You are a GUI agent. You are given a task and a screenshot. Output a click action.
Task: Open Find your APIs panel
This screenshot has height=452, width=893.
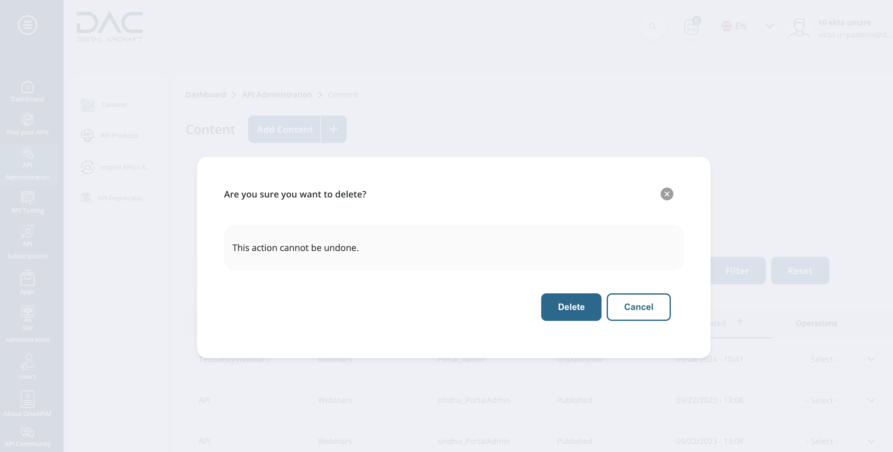click(x=27, y=124)
